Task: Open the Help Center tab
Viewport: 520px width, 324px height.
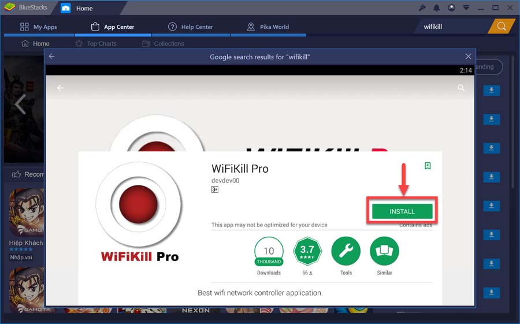Action: [x=190, y=27]
